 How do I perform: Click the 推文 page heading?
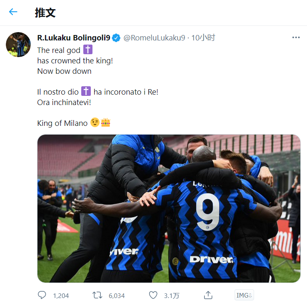[45, 13]
